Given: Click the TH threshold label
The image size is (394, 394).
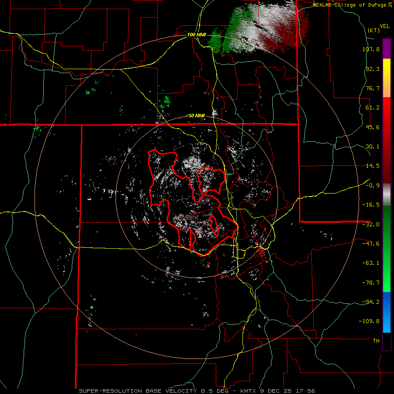Looking at the screenshot, I should coord(376,341).
